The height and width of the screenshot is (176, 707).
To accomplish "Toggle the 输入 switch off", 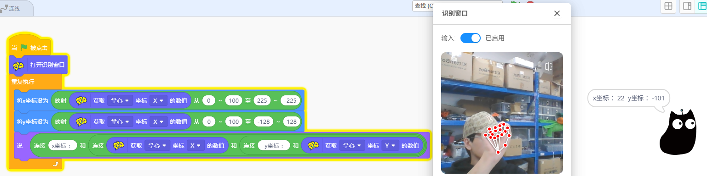I will (x=471, y=38).
